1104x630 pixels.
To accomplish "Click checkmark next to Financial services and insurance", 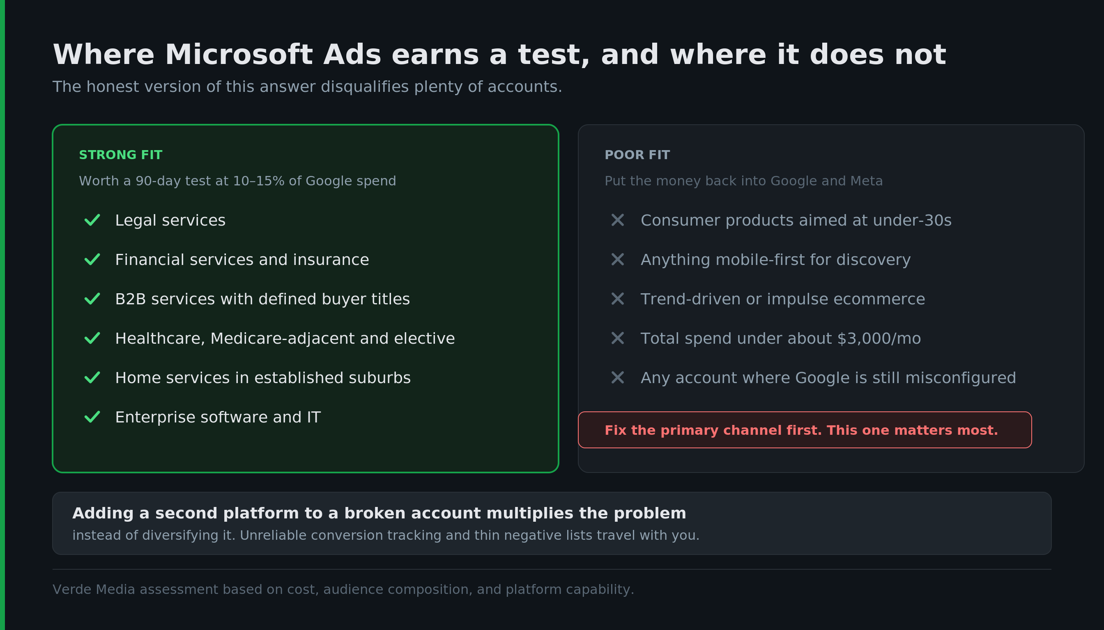I will pos(92,260).
